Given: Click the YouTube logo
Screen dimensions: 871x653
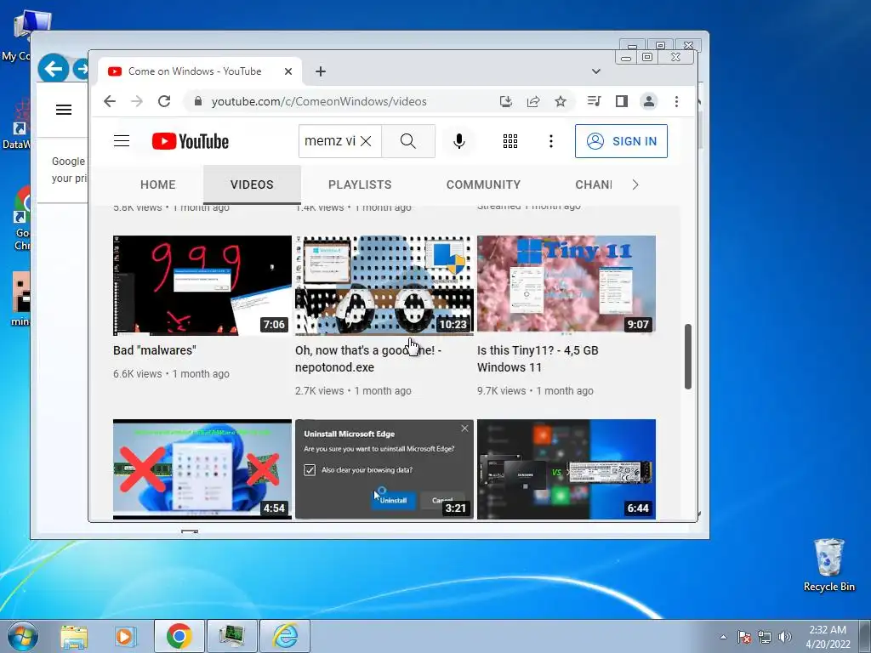Looking at the screenshot, I should pos(191,141).
